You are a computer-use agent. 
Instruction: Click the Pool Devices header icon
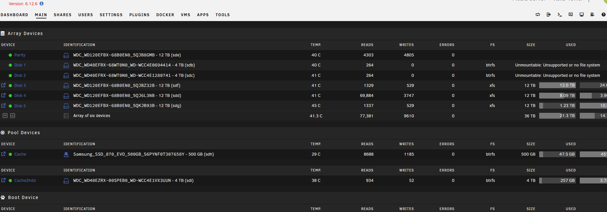[3, 133]
